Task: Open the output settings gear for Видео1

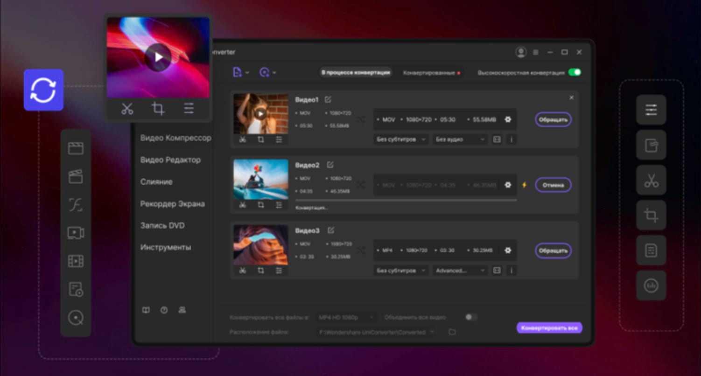Action: (507, 120)
